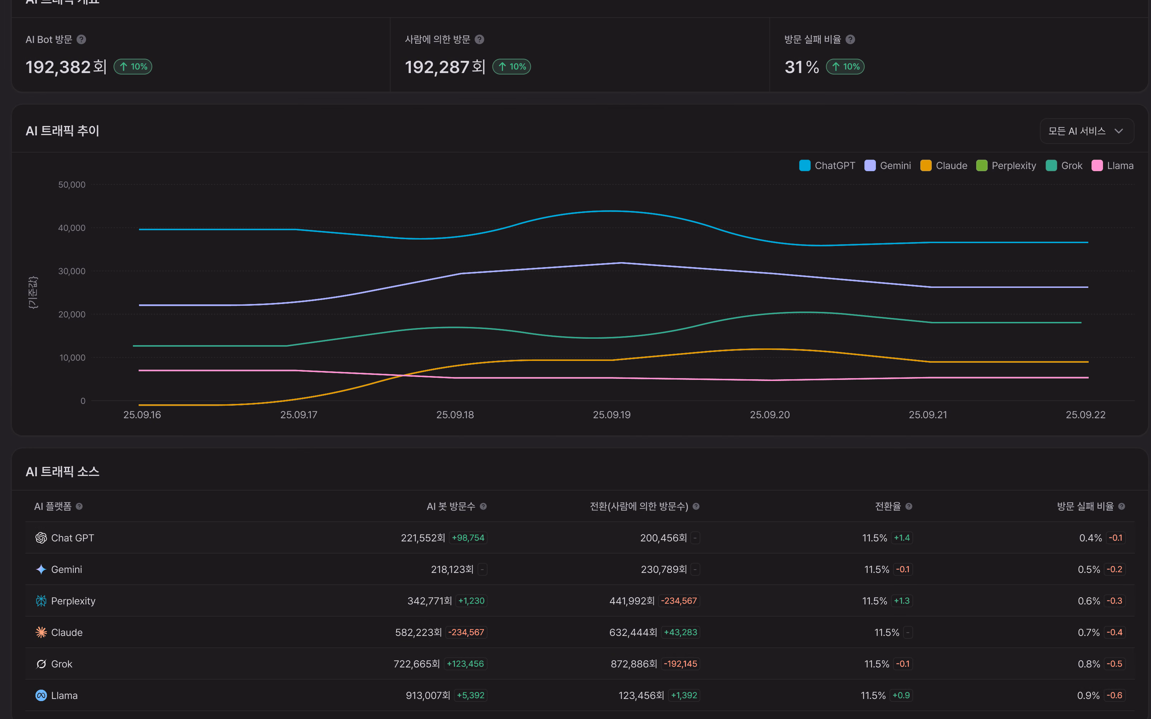The width and height of the screenshot is (1151, 719).
Task: Select the Perplexity row name
Action: click(73, 601)
